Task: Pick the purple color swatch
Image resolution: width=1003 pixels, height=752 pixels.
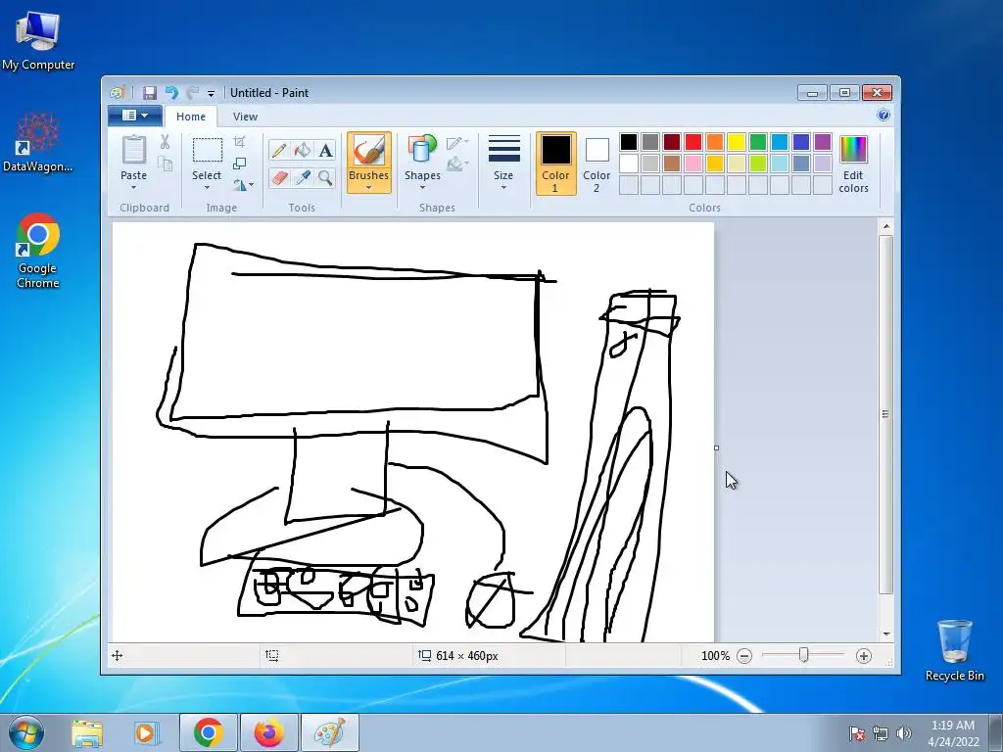Action: (x=823, y=142)
